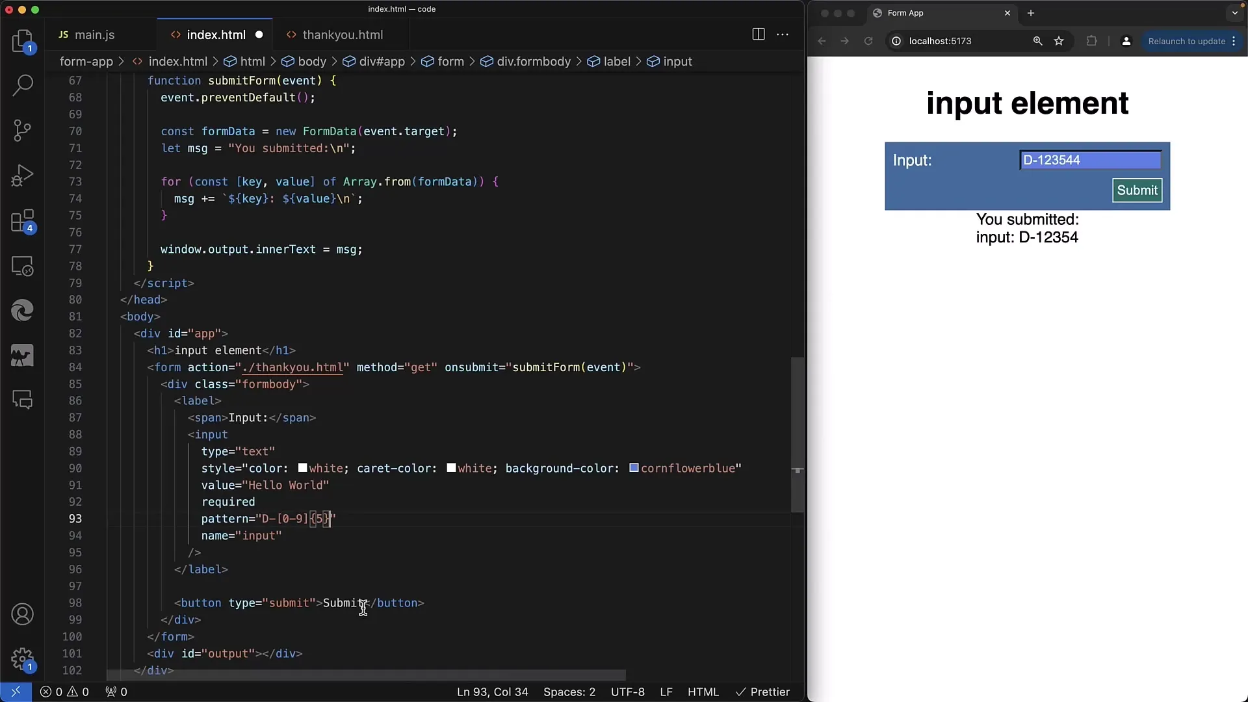This screenshot has height=702, width=1248.
Task: Enable the LF line ending toggle in status bar
Action: point(666,692)
